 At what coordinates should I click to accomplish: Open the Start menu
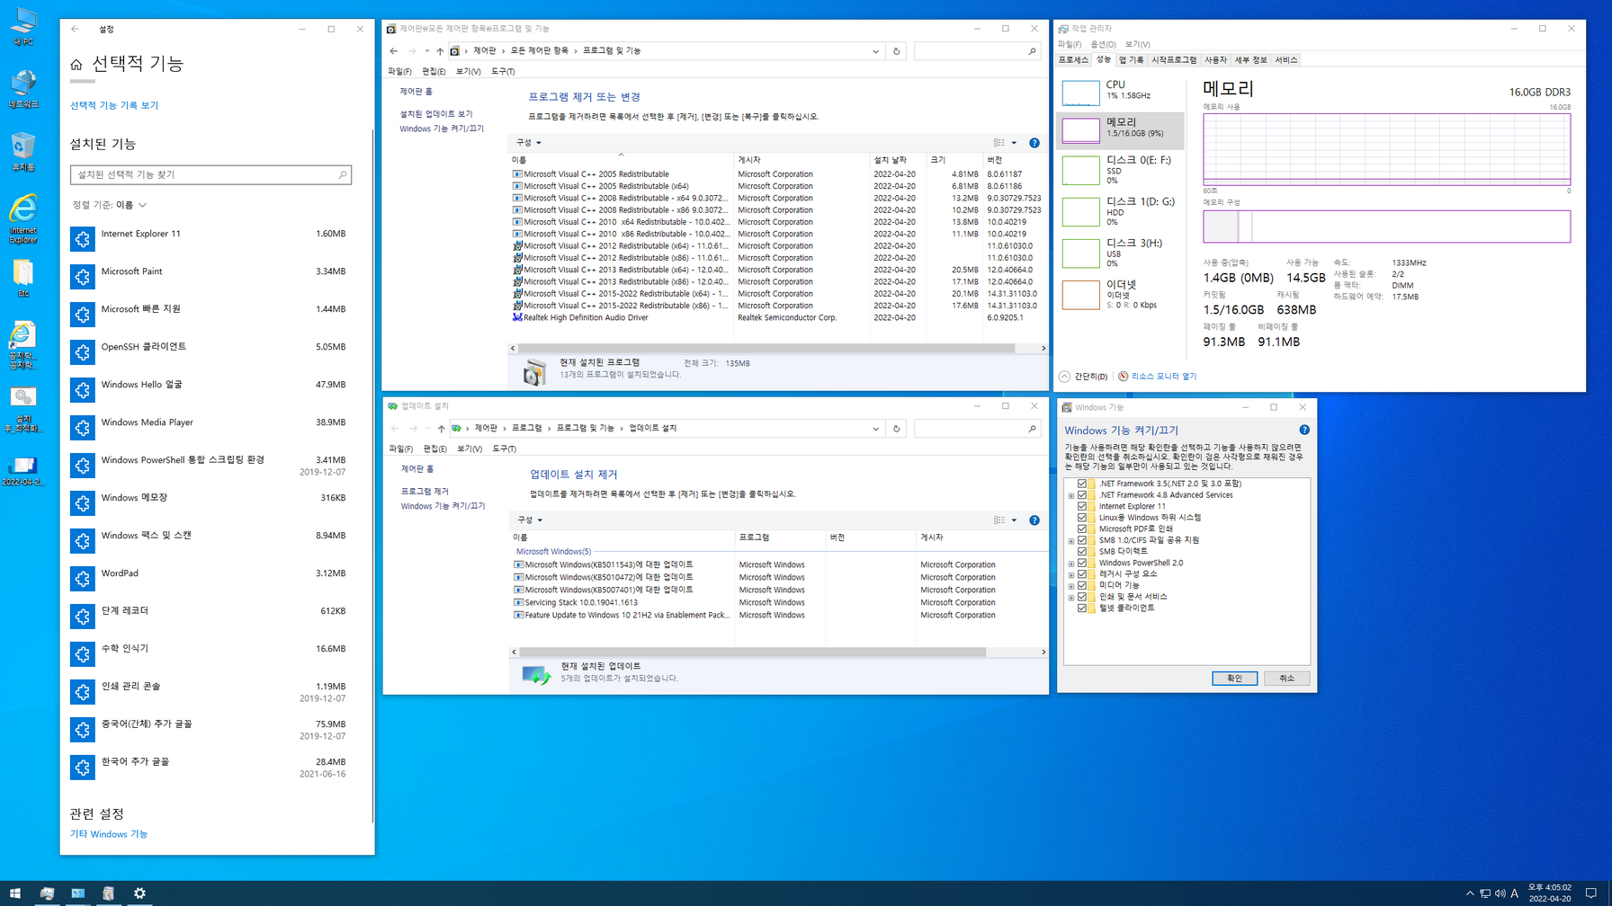[x=14, y=893]
